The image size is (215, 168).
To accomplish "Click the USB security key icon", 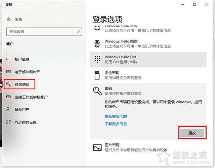I will coord(97,75).
